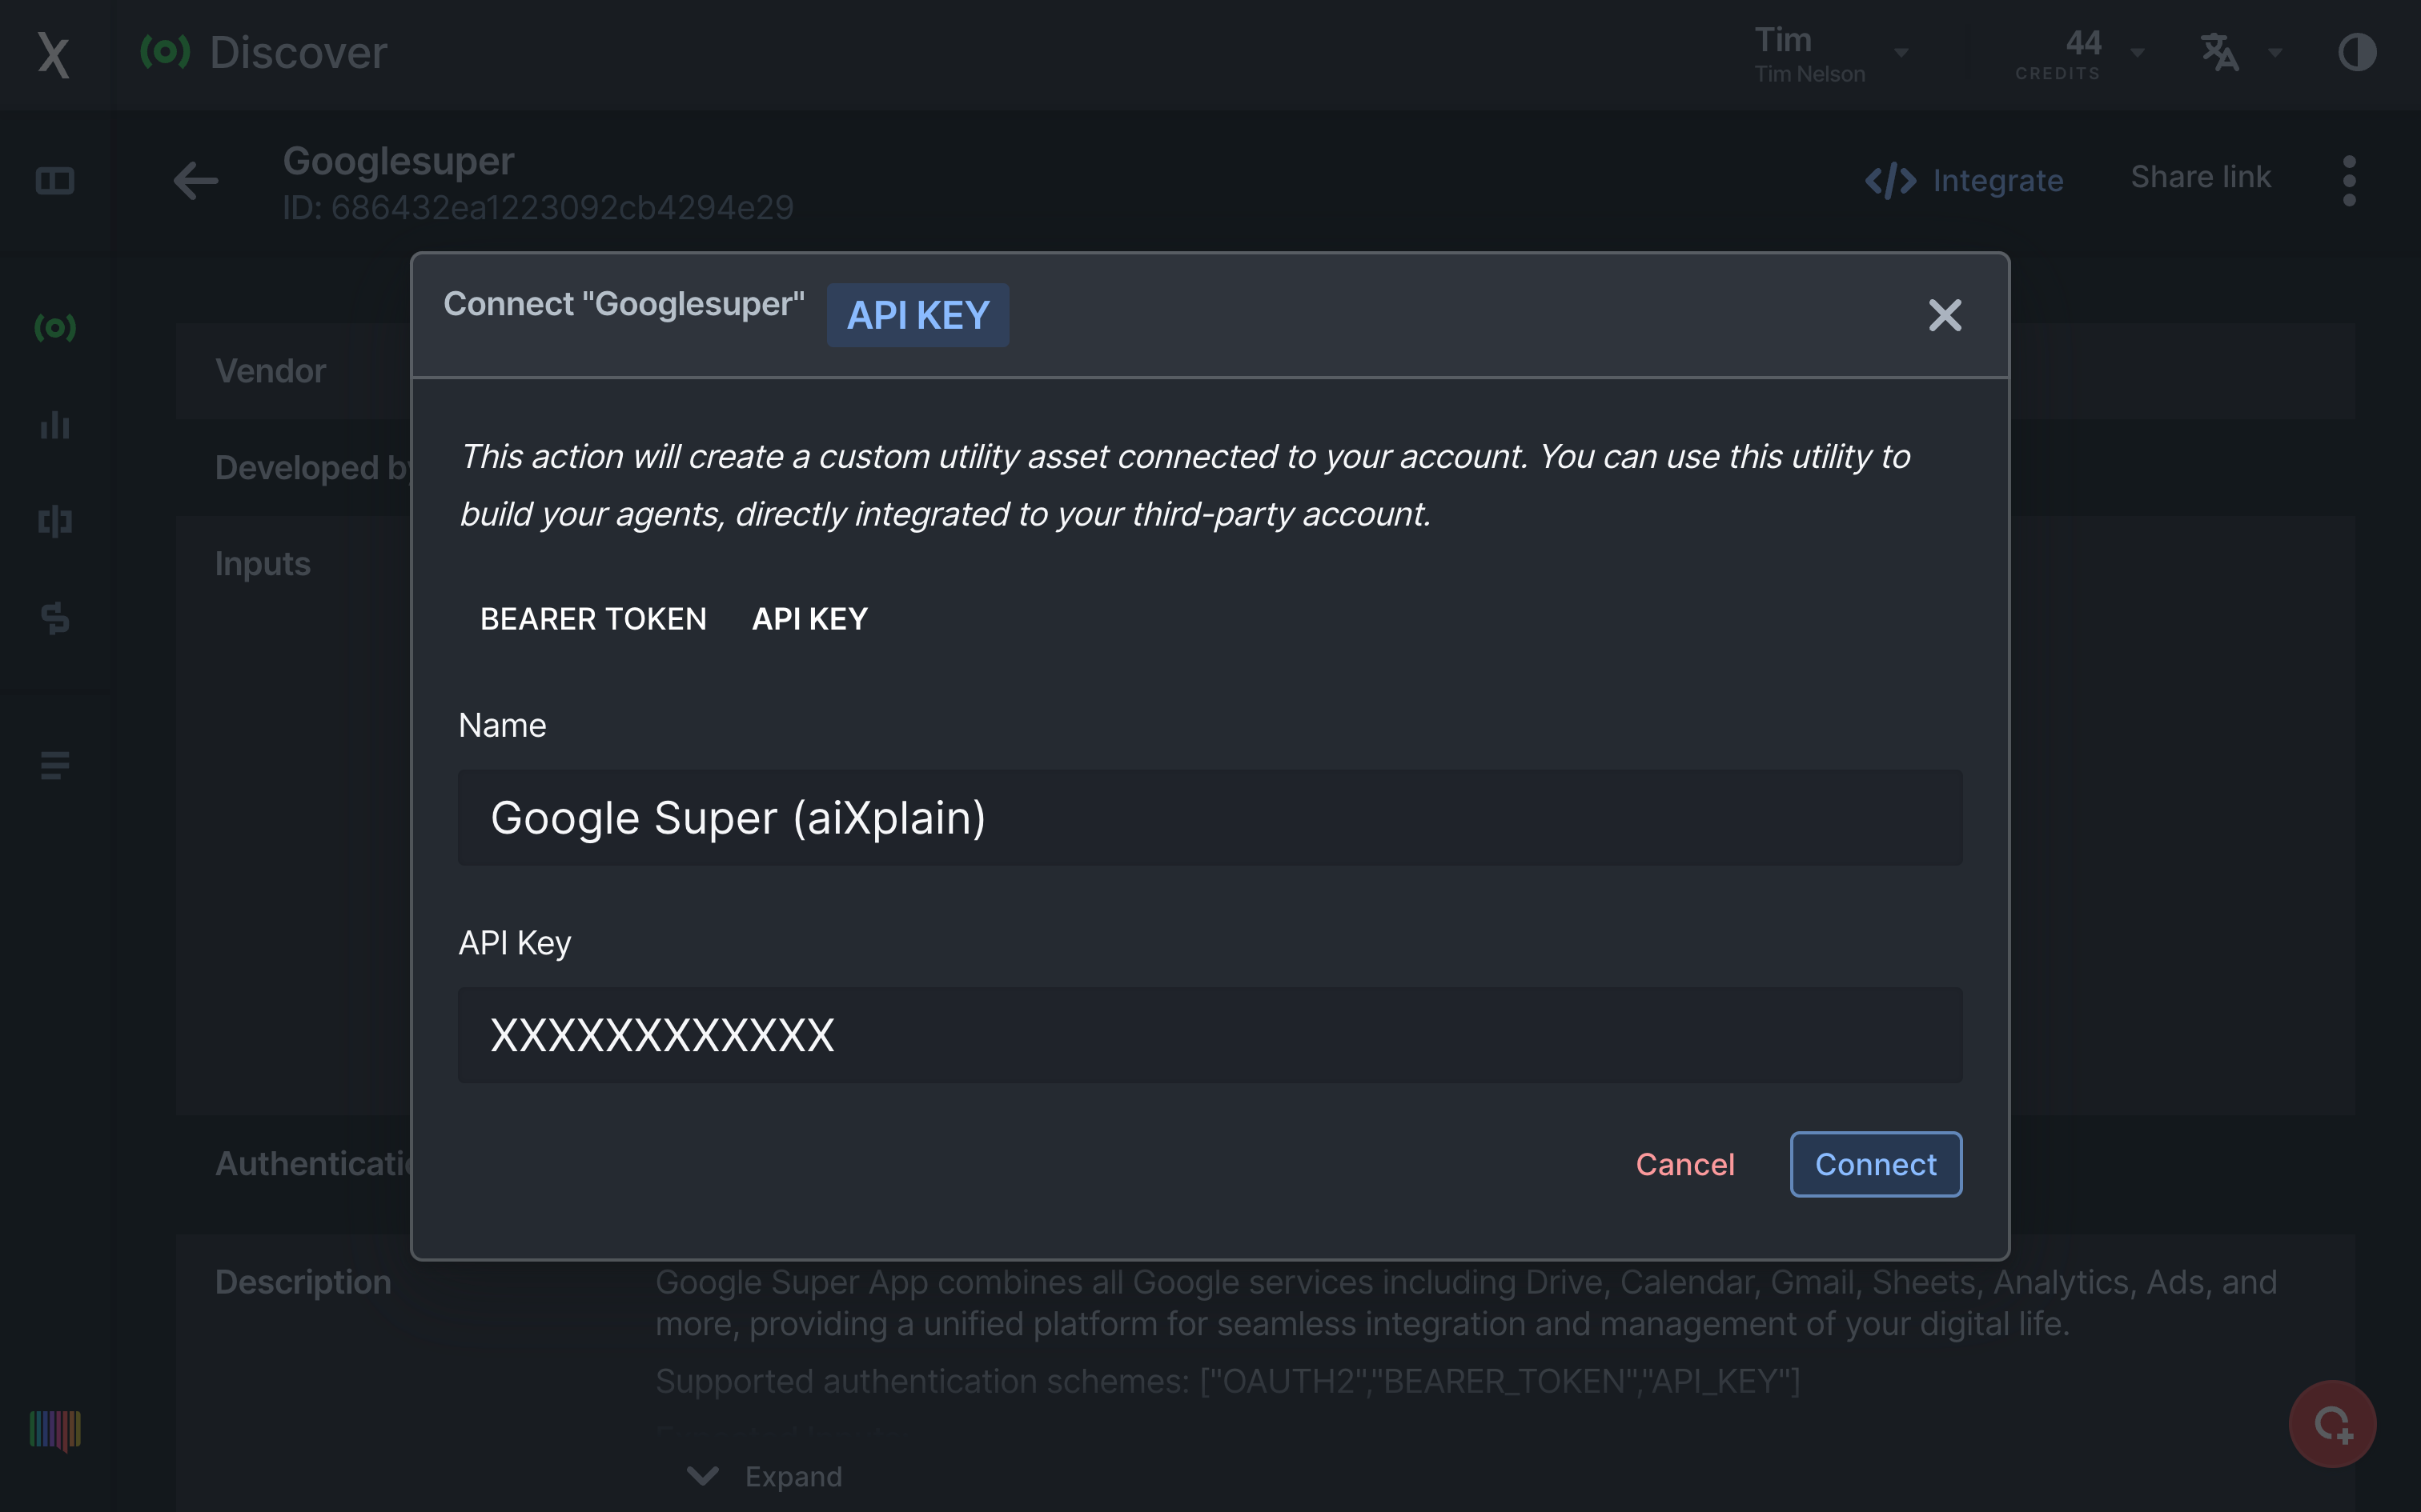This screenshot has width=2421, height=1512.
Task: Click the list lines sidebar icon
Action: (x=55, y=765)
